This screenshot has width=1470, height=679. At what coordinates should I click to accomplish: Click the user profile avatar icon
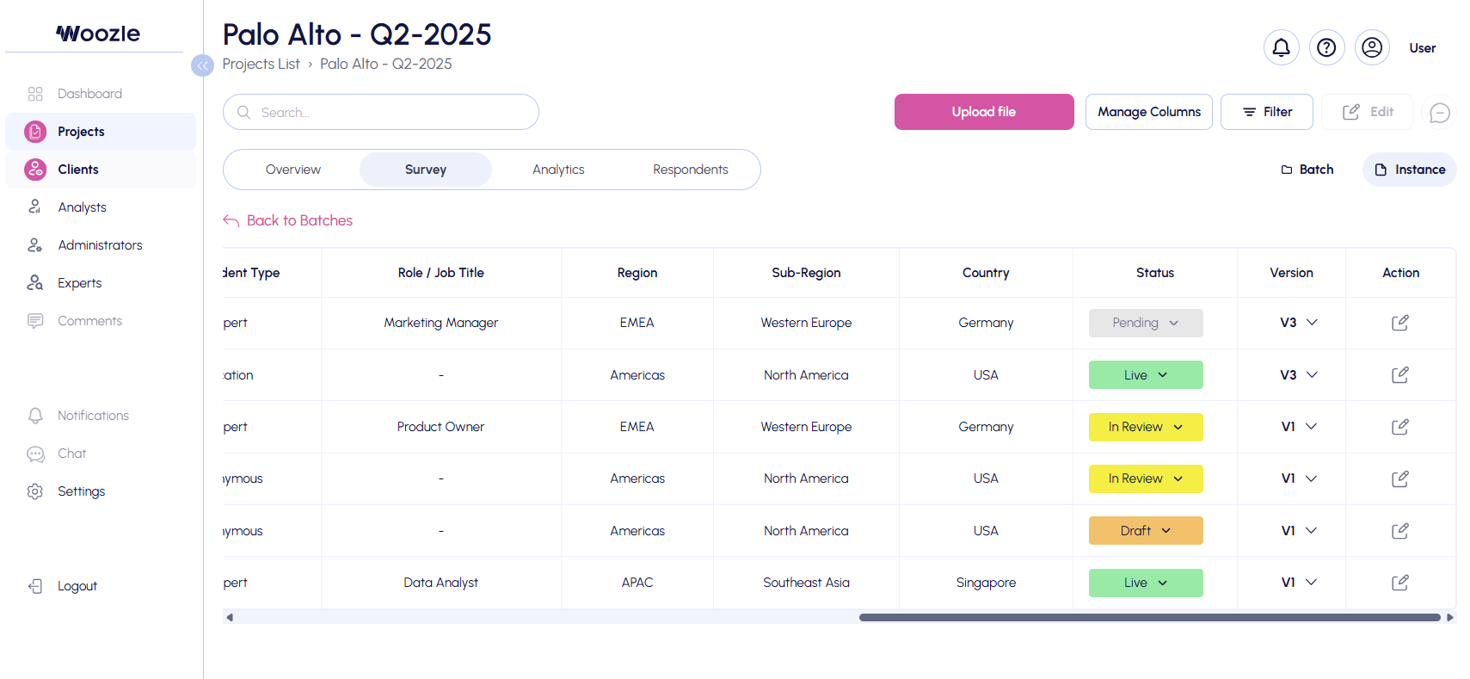point(1372,47)
